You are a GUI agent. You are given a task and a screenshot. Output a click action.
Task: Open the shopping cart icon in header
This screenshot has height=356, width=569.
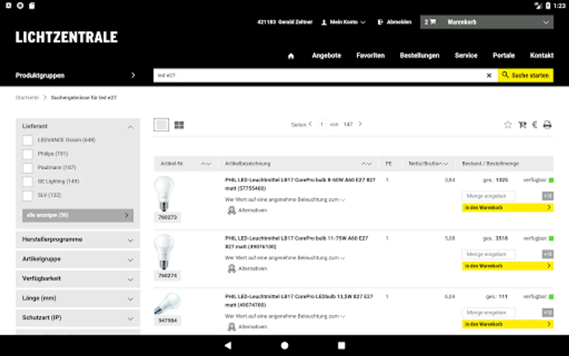pos(433,22)
